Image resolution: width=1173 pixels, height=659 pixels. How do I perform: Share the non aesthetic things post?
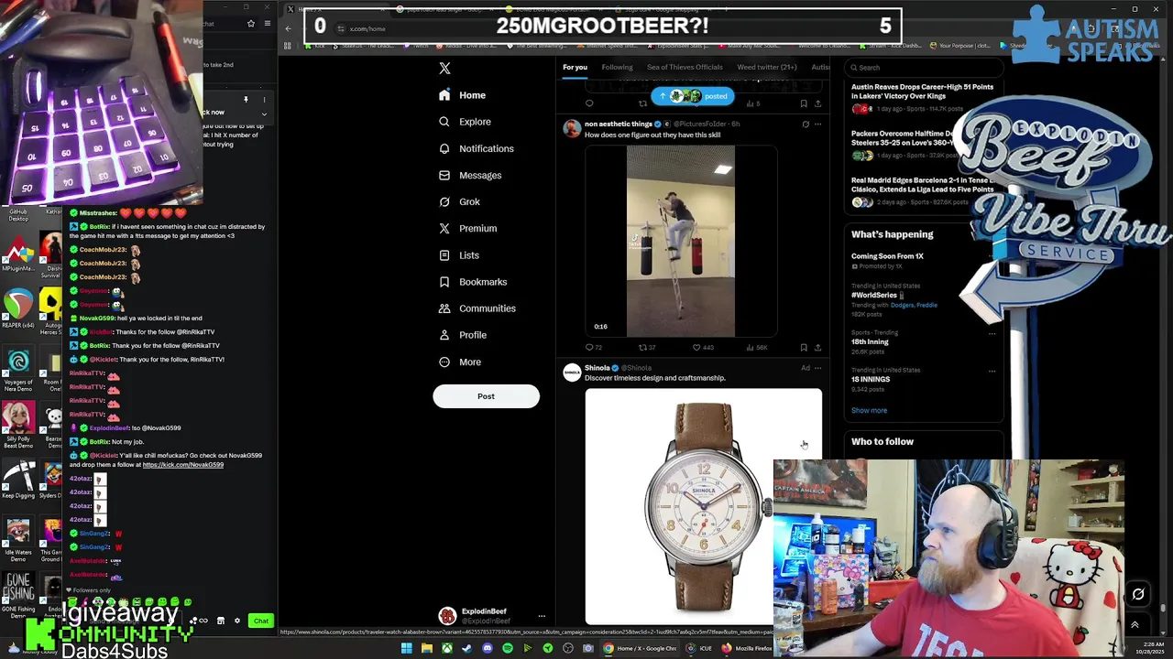[x=817, y=348]
